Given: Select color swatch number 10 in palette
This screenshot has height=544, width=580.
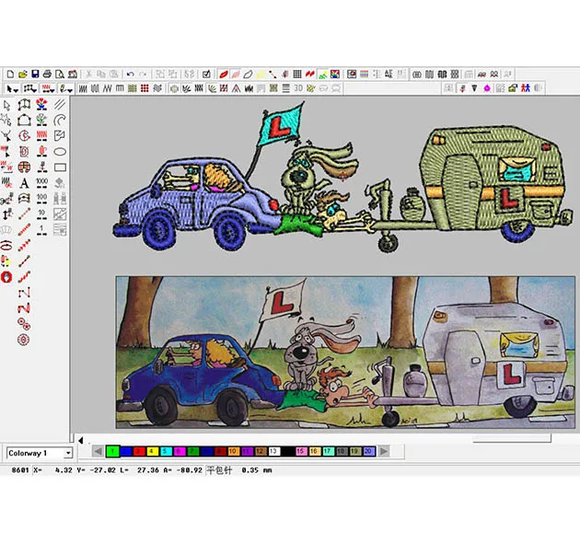Looking at the screenshot, I should click(233, 451).
